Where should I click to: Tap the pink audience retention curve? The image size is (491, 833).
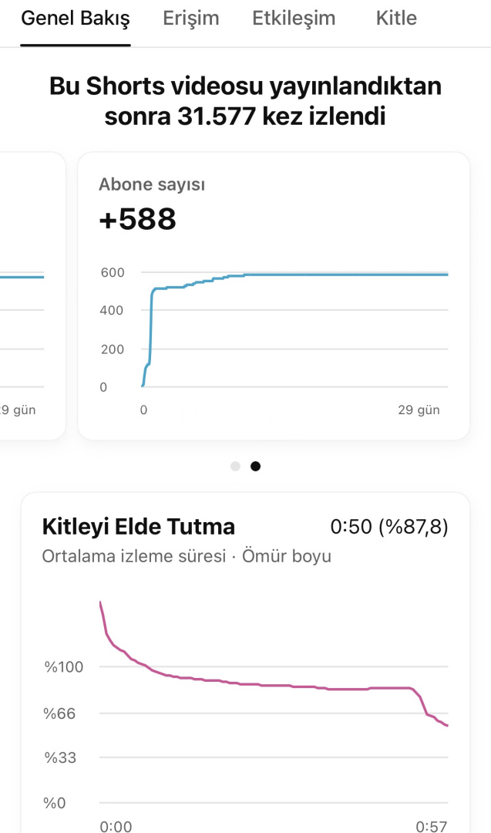(x=270, y=685)
